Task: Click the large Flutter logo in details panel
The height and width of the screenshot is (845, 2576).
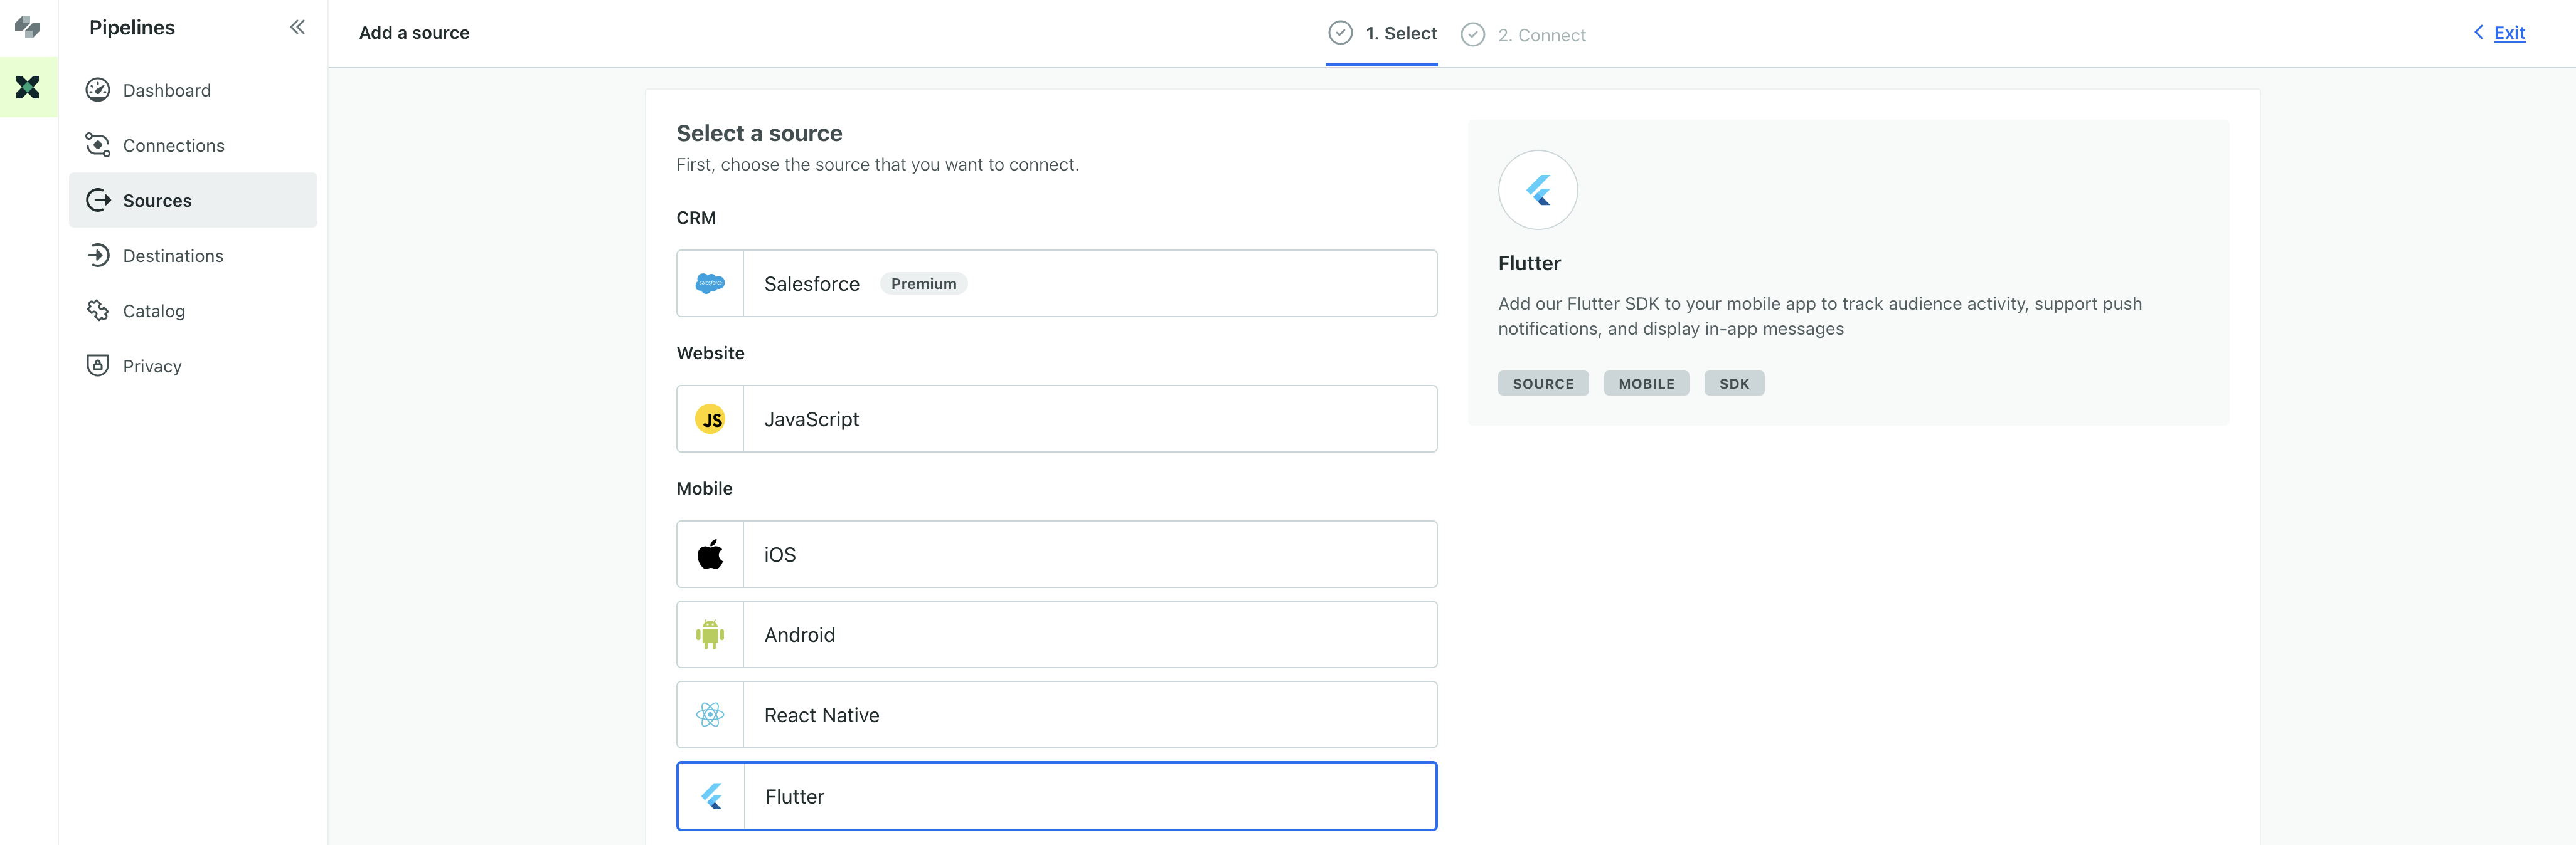Action: (x=1538, y=190)
